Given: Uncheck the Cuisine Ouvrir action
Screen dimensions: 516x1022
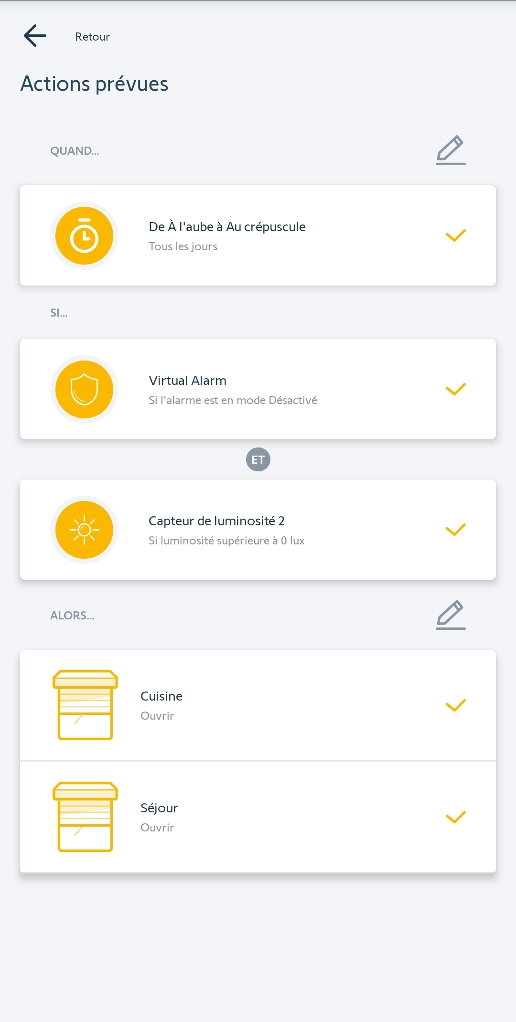Looking at the screenshot, I should 455,705.
